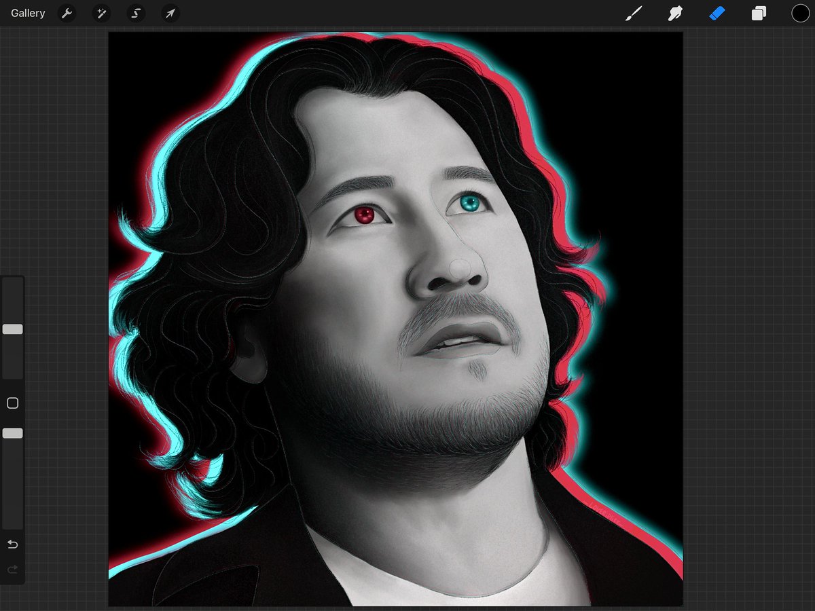Open the Adjustments magic wand menu
The height and width of the screenshot is (611, 815).
(101, 13)
